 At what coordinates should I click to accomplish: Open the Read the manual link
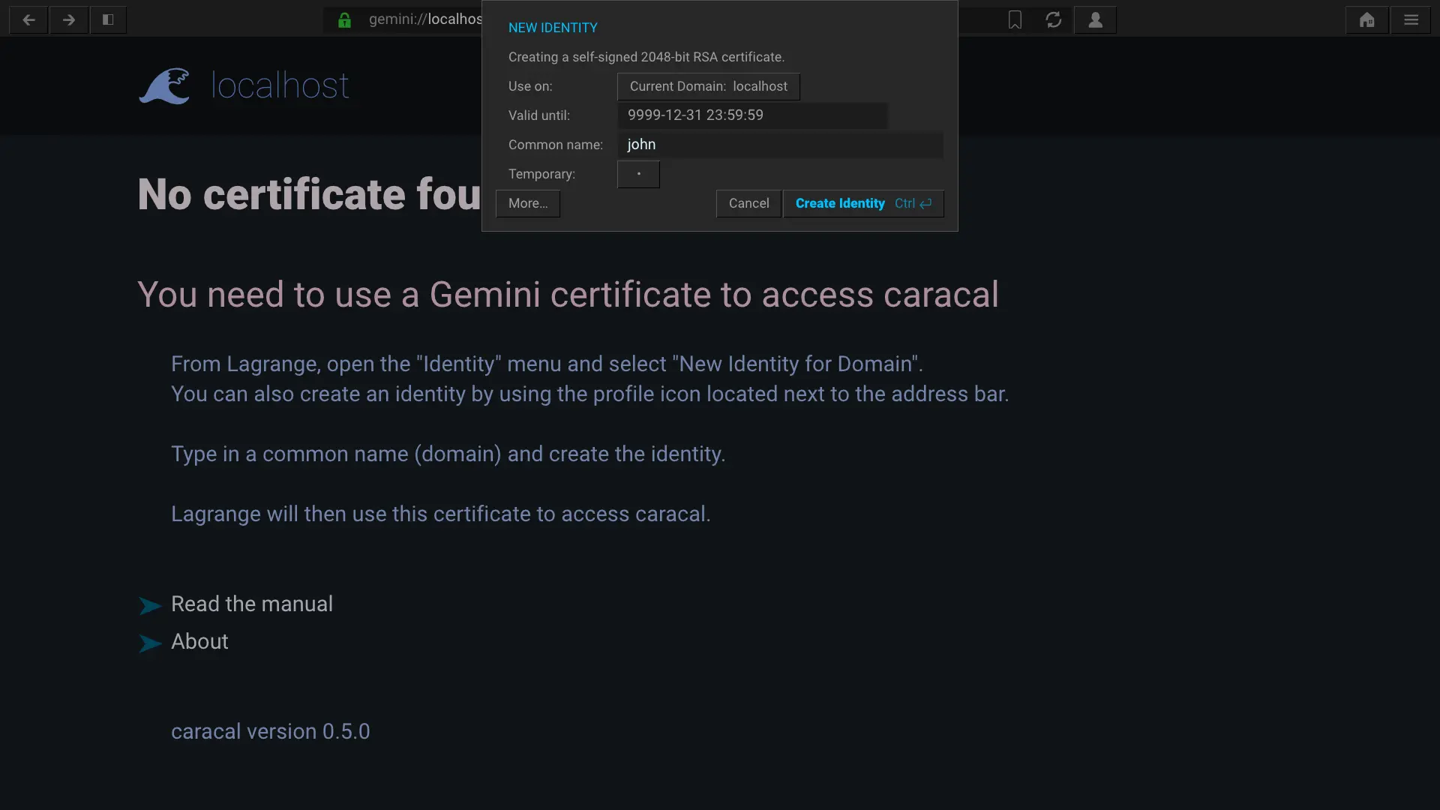point(252,604)
